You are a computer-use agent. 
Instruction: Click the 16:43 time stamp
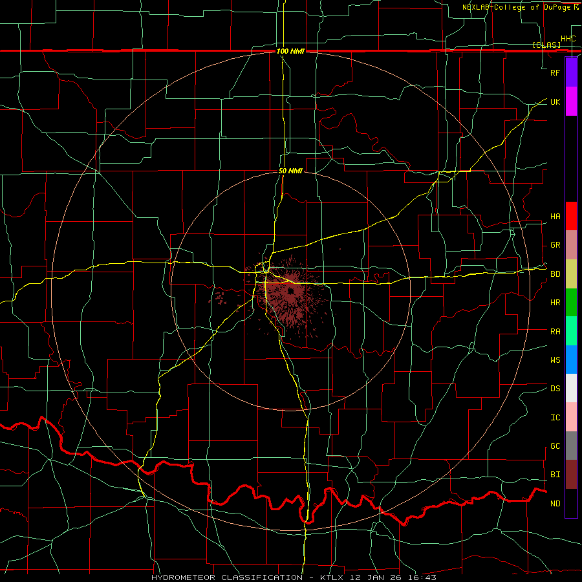click(421, 577)
